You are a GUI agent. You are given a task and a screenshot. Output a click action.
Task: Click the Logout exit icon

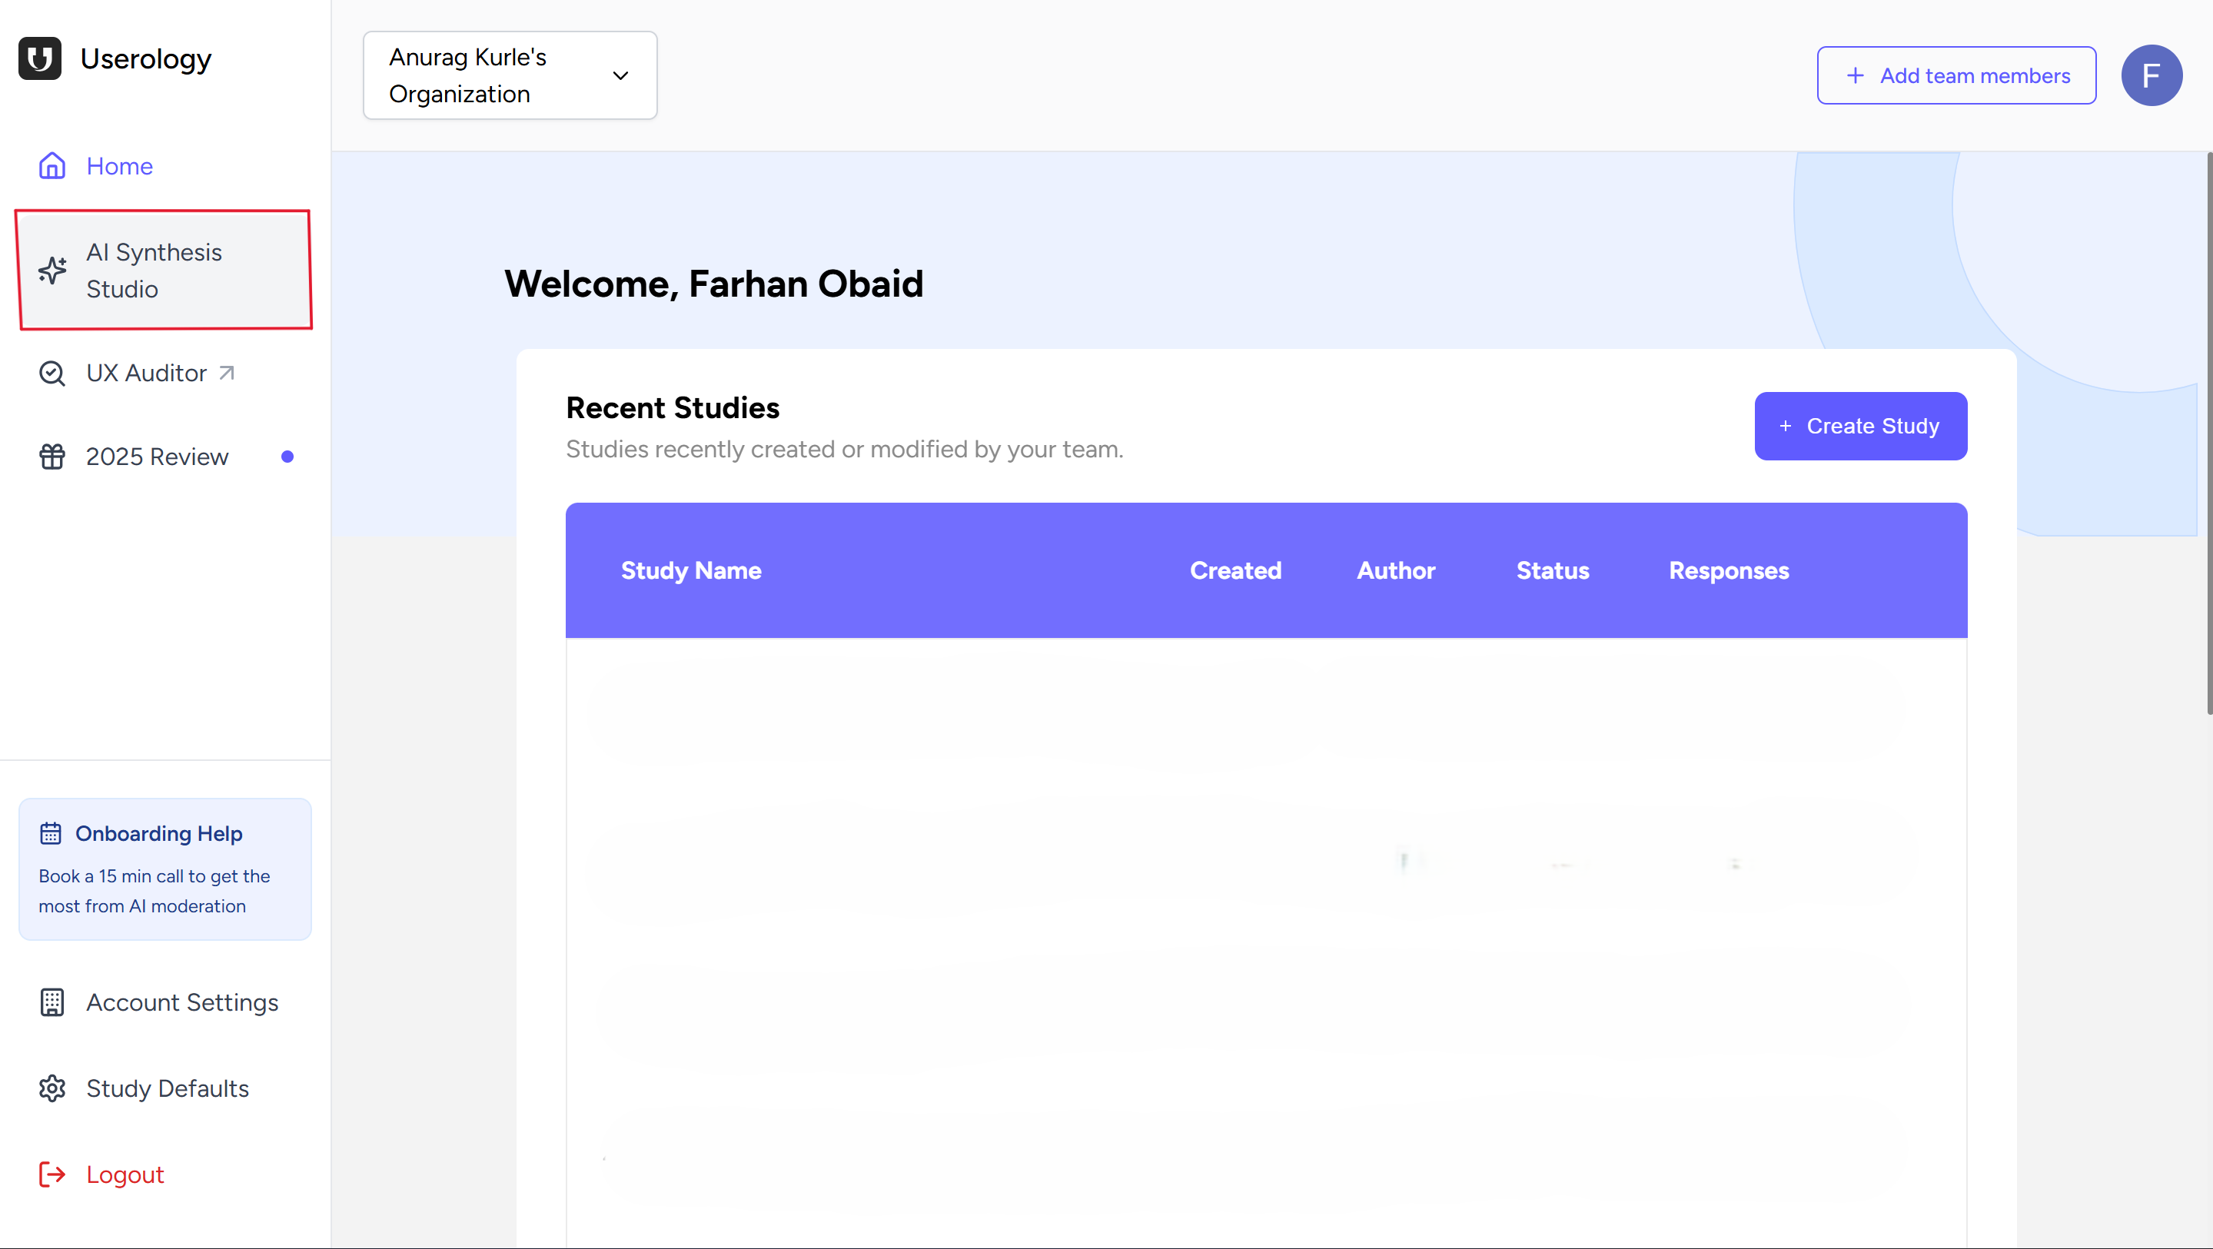[x=52, y=1174]
